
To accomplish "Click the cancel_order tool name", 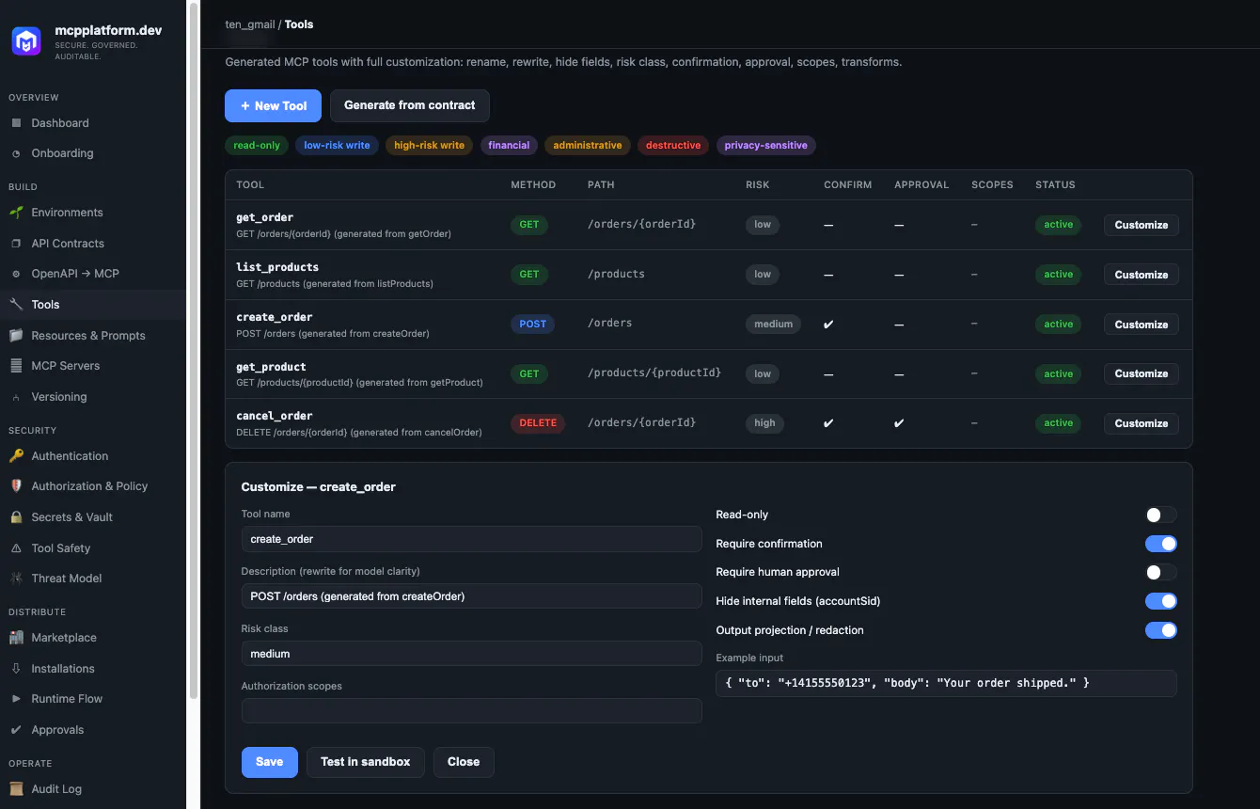I will (x=275, y=416).
